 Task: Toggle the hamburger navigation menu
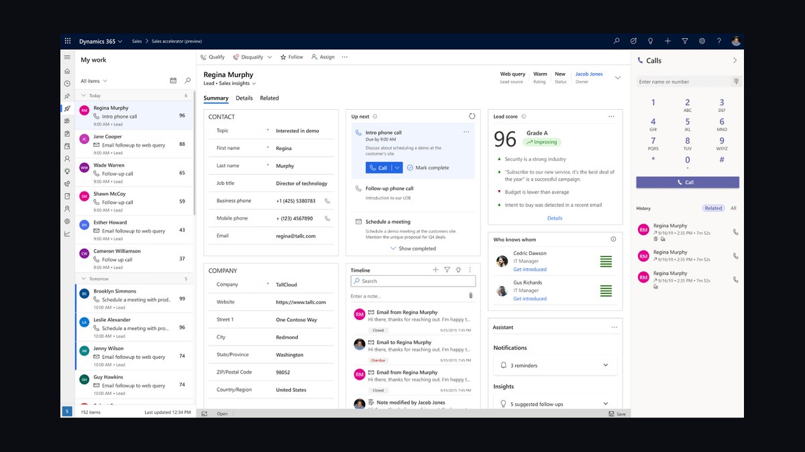coord(67,58)
